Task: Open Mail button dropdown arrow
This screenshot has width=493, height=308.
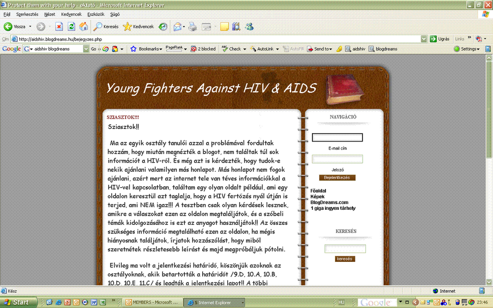Action: [x=184, y=27]
